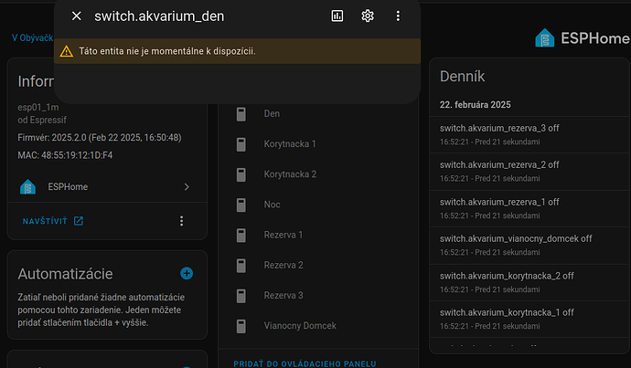Screen dimensions: 631x368
Task: Click the Navštíviť link
Action: pyautogui.click(x=53, y=221)
